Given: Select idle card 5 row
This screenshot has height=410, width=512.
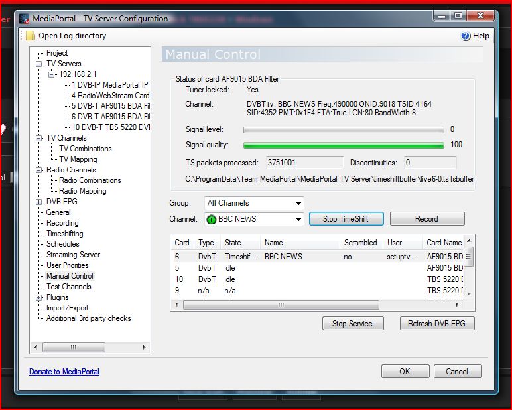Looking at the screenshot, I should point(317,268).
